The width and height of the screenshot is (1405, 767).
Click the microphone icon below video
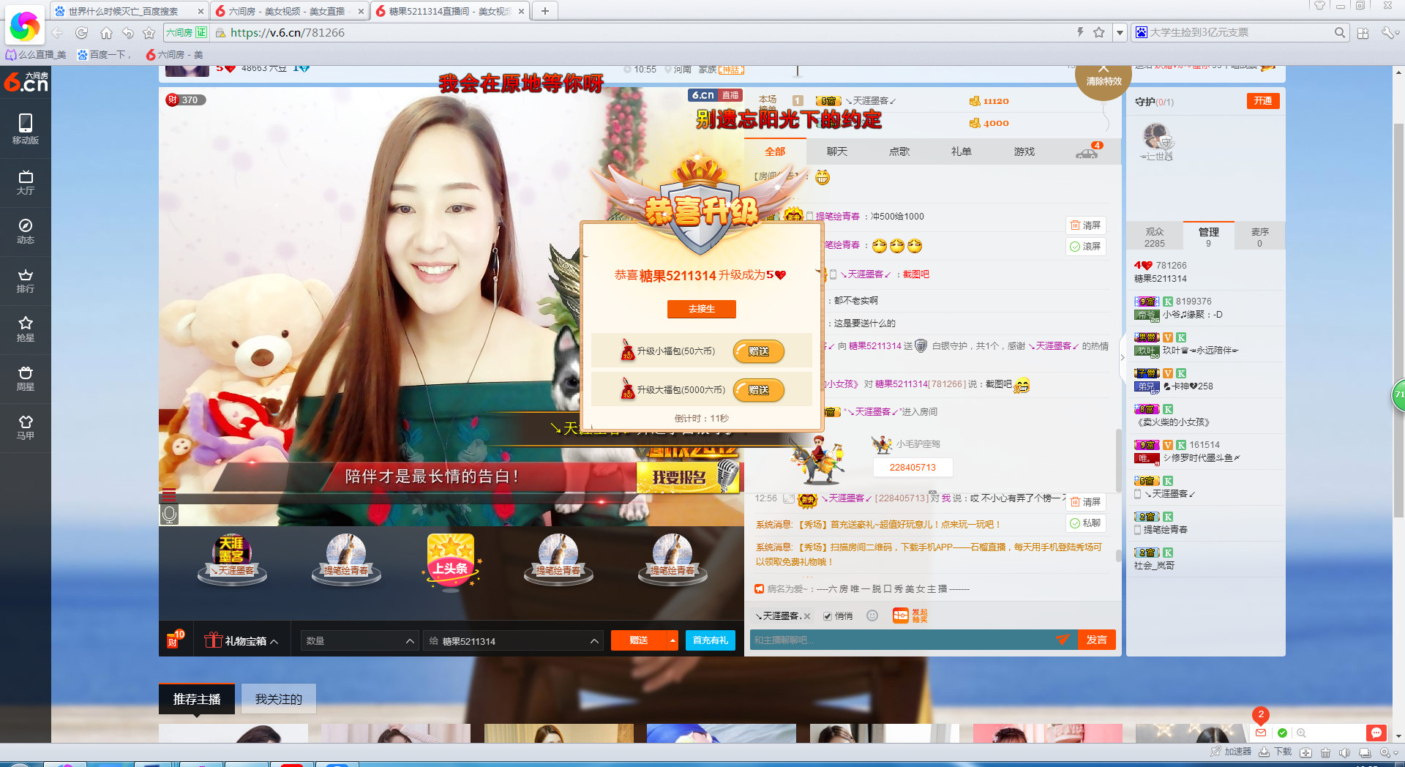[x=169, y=515]
